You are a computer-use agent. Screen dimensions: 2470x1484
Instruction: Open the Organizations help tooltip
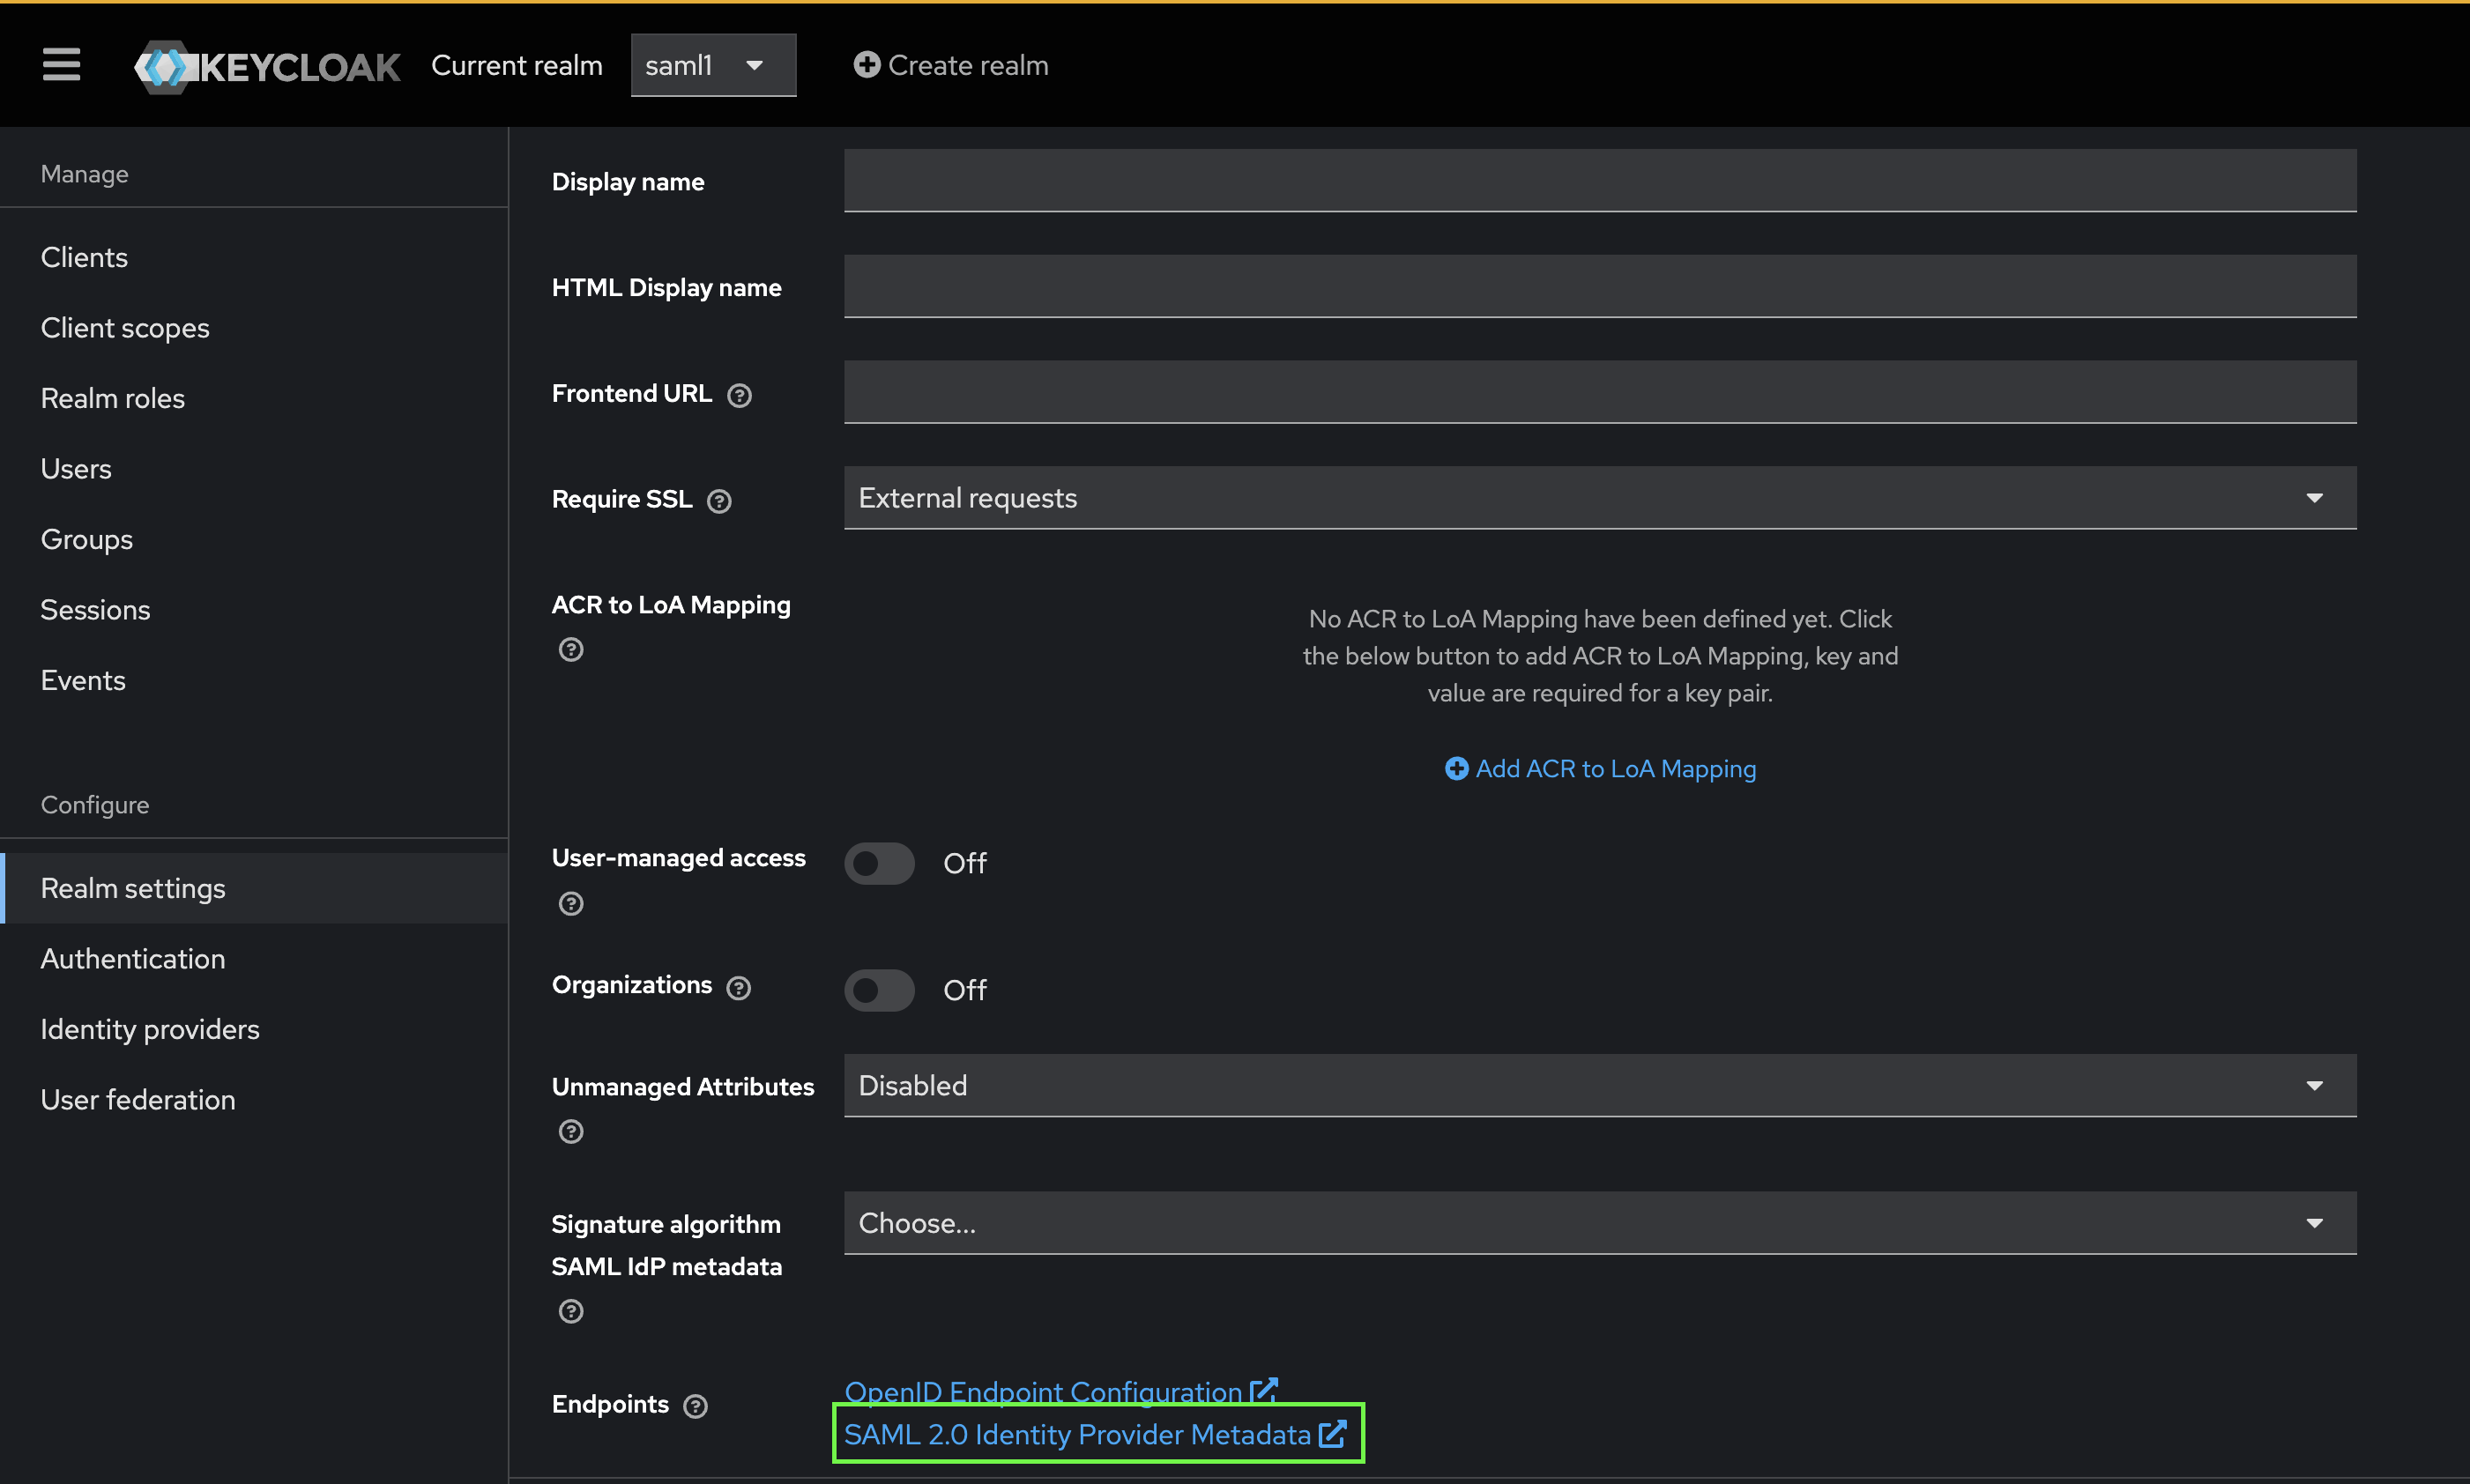739,987
